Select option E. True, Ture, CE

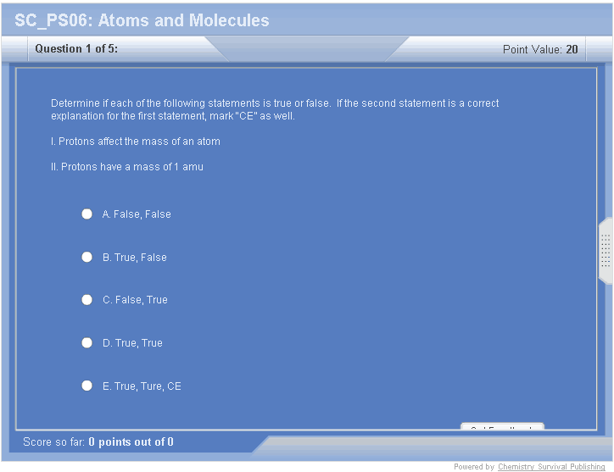coord(87,386)
